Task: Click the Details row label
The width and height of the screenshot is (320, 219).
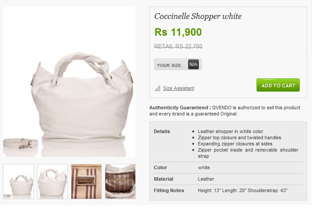Action: [x=162, y=131]
